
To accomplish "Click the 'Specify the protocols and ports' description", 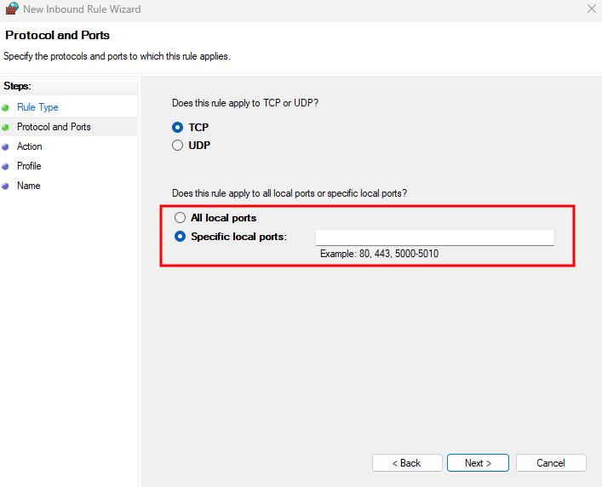I will tap(117, 56).
